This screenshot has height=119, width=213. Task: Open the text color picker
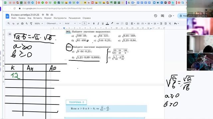(x=107, y=23)
